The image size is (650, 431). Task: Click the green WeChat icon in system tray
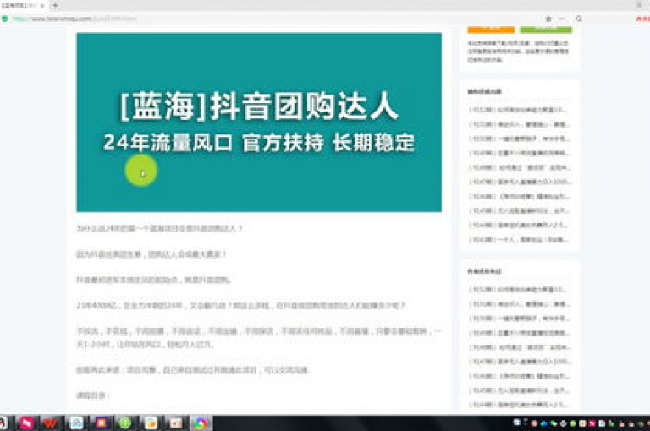[554, 423]
